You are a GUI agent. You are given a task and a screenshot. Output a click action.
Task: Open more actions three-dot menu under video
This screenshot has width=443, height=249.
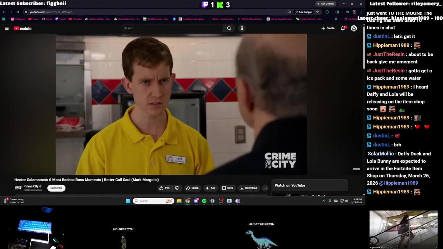point(265,188)
